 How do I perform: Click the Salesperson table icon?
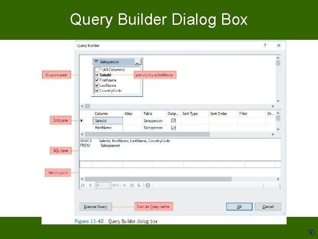click(x=96, y=62)
